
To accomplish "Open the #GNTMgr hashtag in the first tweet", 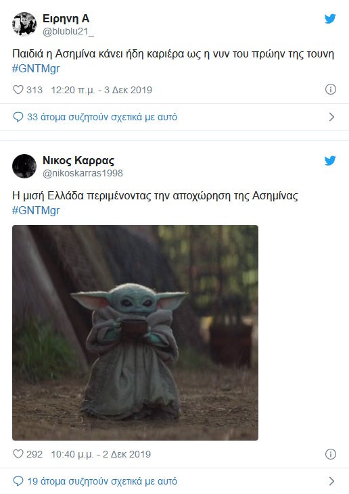I will [x=36, y=69].
